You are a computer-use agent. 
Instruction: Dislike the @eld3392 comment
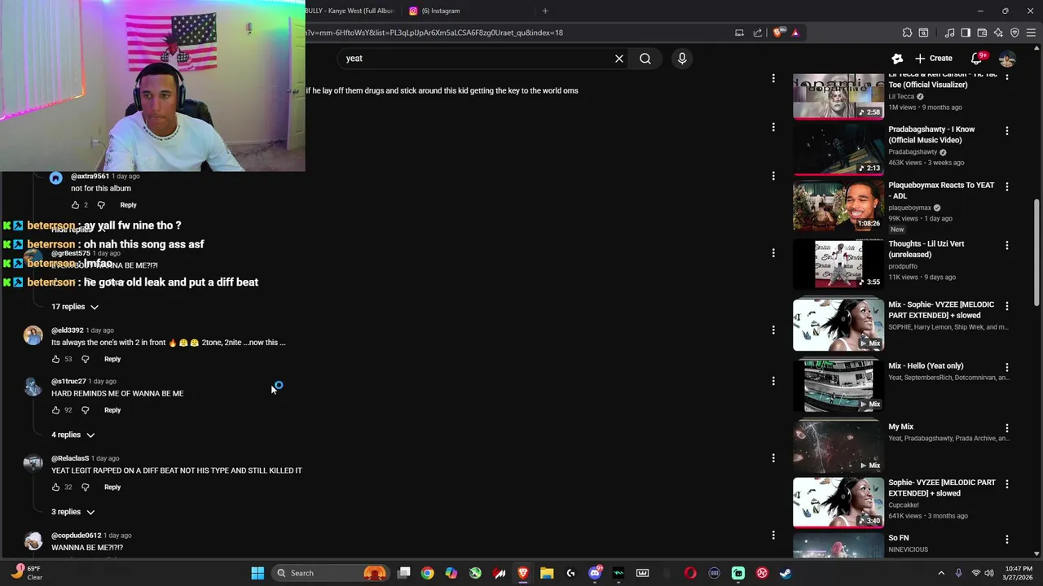[85, 359]
